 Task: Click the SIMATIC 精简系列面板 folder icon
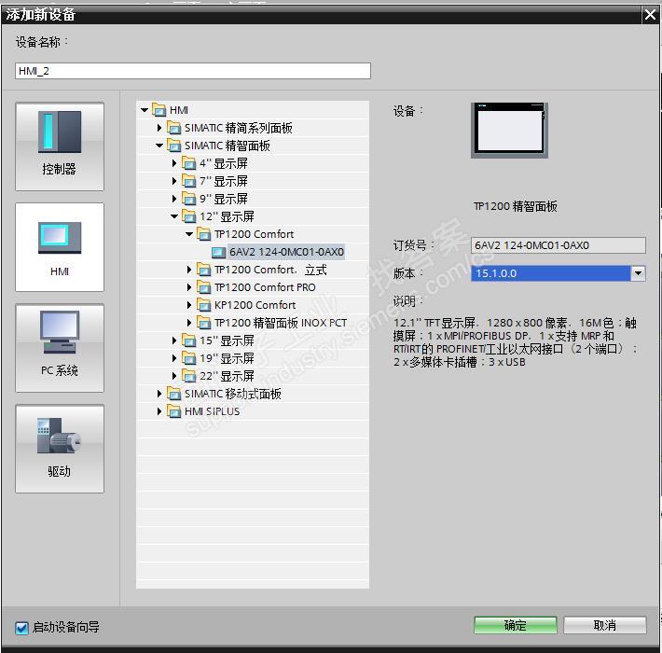(x=174, y=128)
